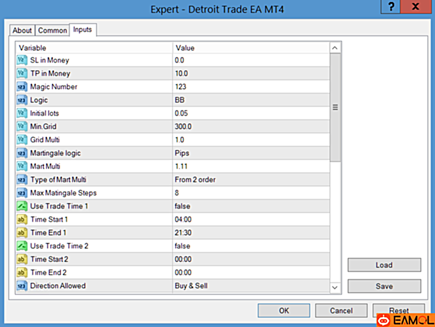Screen dimensions: 435x327
Task: Select the 'Grid Multi' variable name
Action: pos(45,140)
